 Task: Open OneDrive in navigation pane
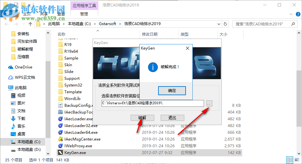[x=24, y=67]
